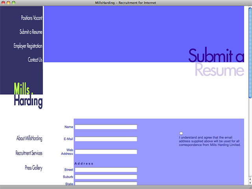252x189 pixels.
Task: Click the Submit a Resume heading image
Action: [x=216, y=62]
